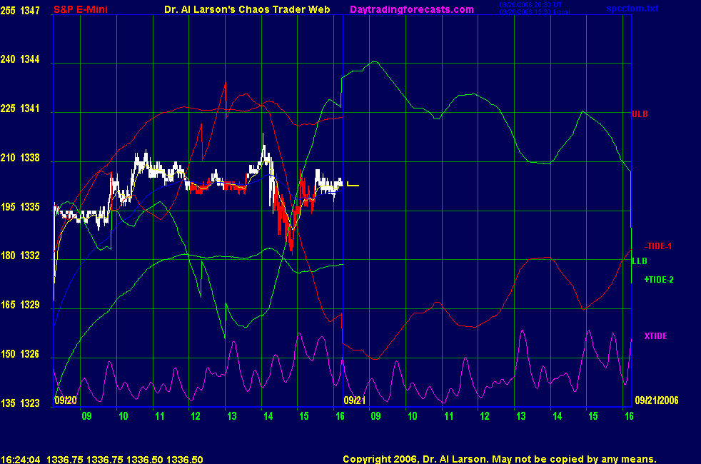
Task: Select the green LLB line label
Action: point(639,261)
